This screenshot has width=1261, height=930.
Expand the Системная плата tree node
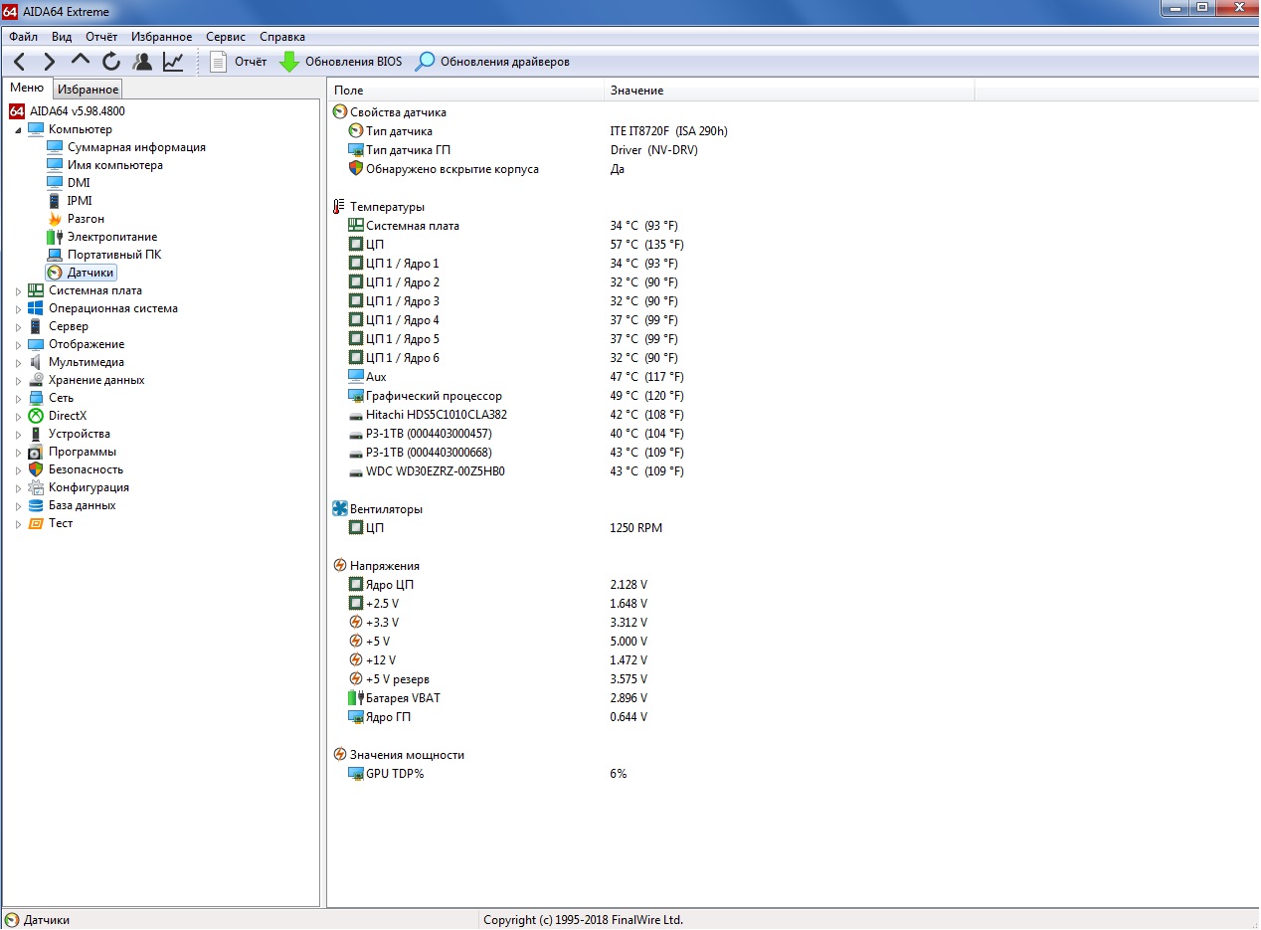(x=18, y=291)
